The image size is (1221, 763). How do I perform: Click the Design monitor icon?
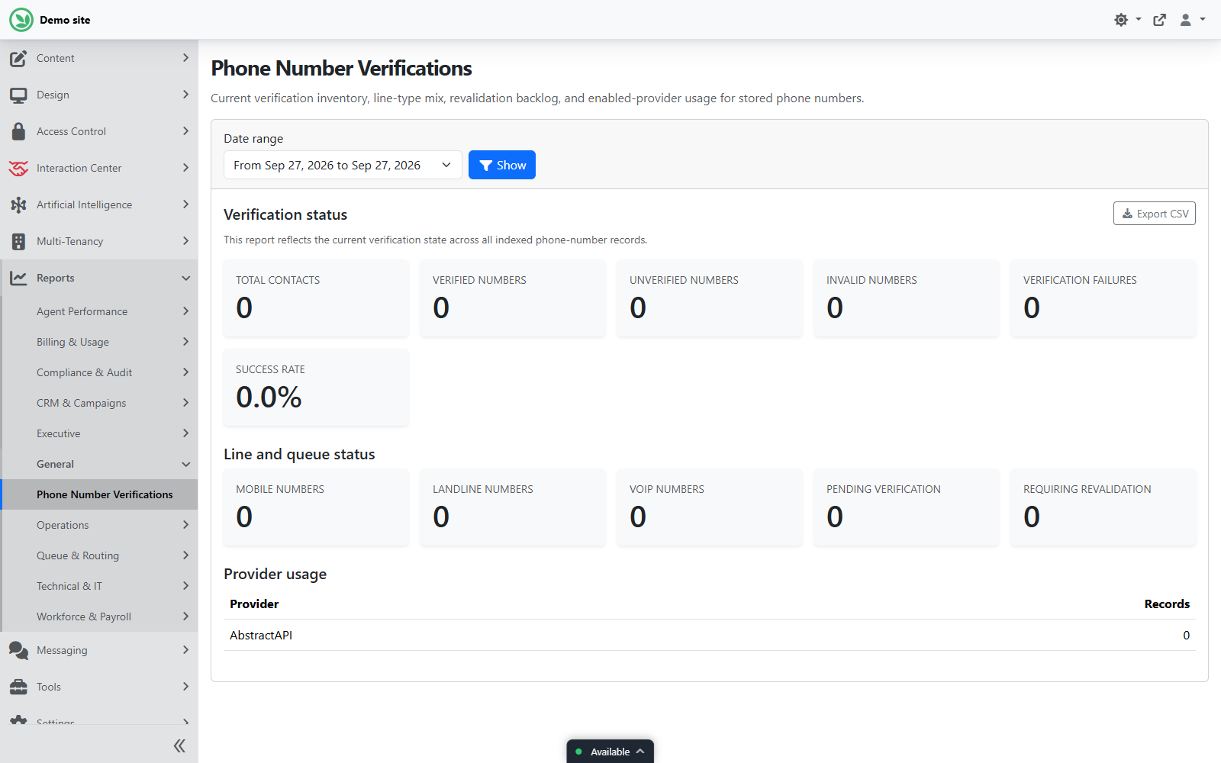[18, 95]
